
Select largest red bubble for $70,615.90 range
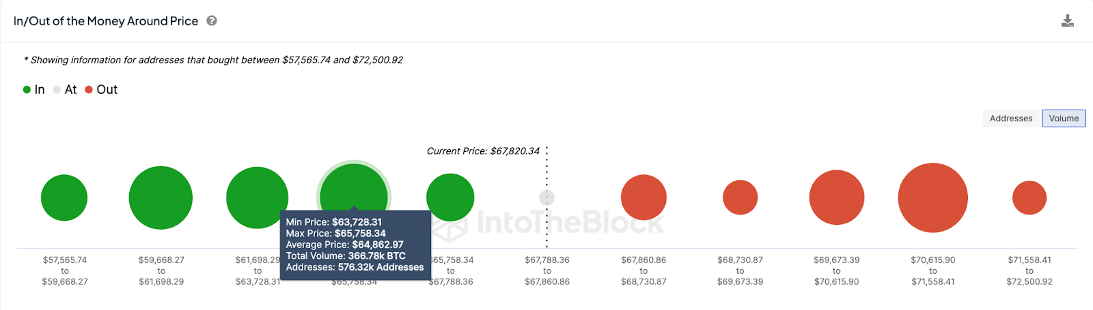pyautogui.click(x=932, y=198)
